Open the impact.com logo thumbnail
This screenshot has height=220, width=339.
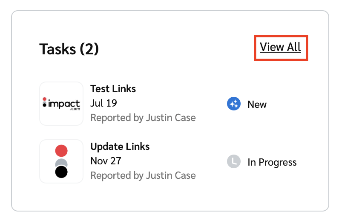click(x=61, y=104)
